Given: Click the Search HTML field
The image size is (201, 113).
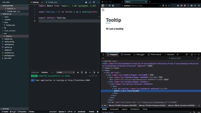Looking at the screenshot, I should tap(182, 58).
